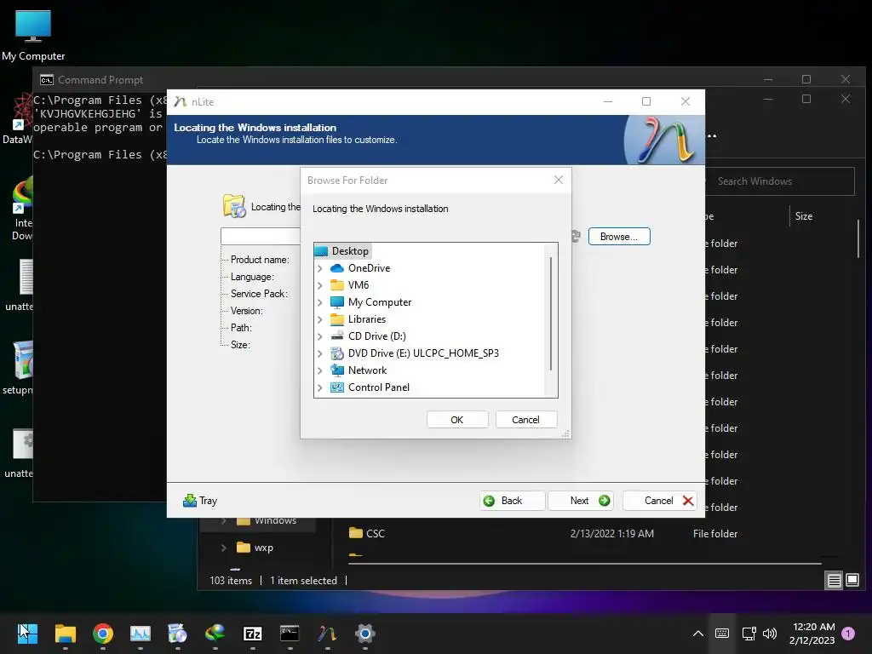872x654 pixels.
Task: Open nLite from the taskbar
Action: point(328,634)
